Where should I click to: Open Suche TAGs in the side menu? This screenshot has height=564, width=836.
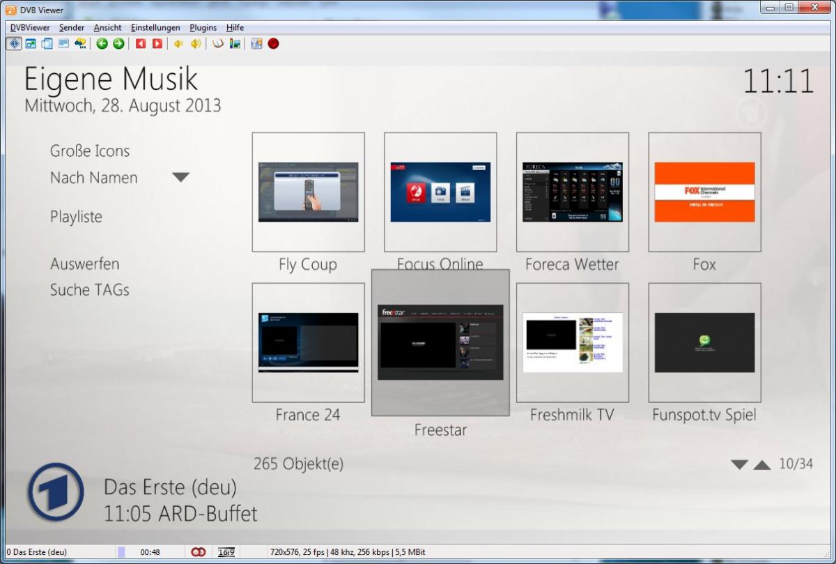89,290
